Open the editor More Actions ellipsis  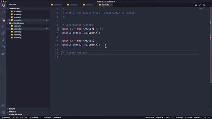point(208,5)
